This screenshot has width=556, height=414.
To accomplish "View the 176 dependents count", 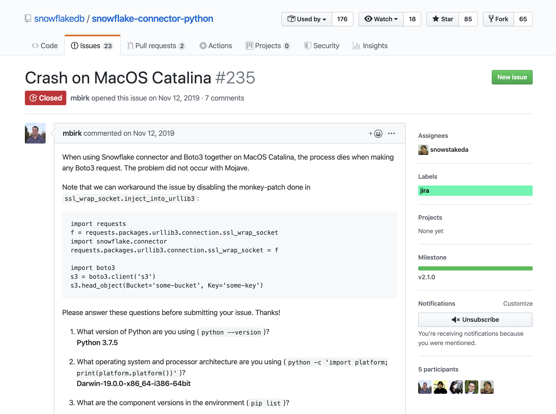I will (x=342, y=19).
